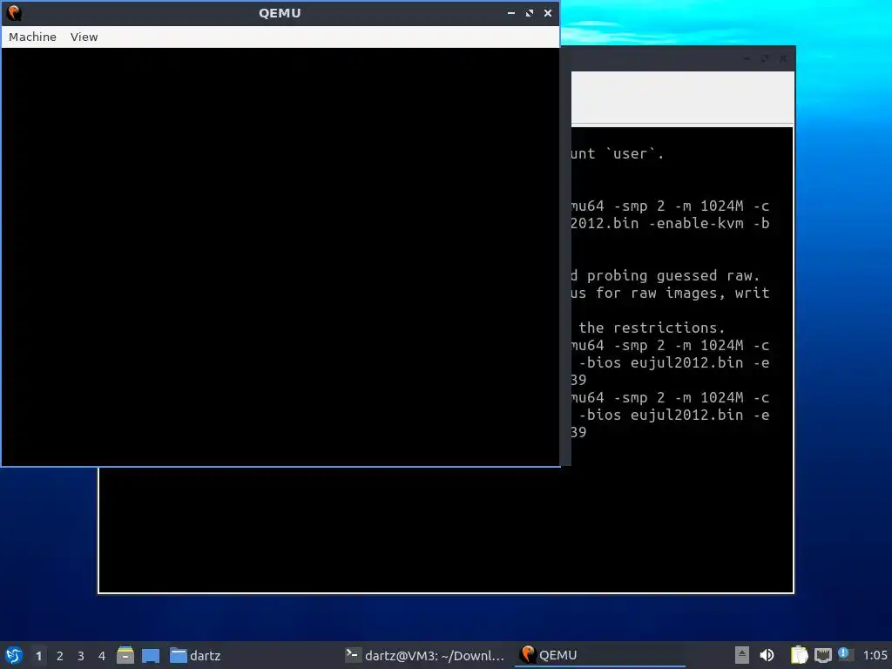Click the removable media eject tray icon
This screenshot has height=669, width=892.
[x=742, y=655]
